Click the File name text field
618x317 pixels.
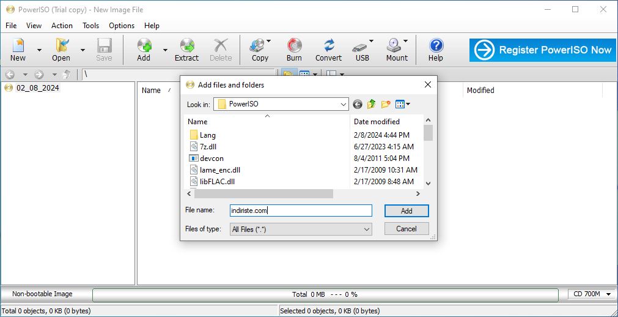pos(301,211)
